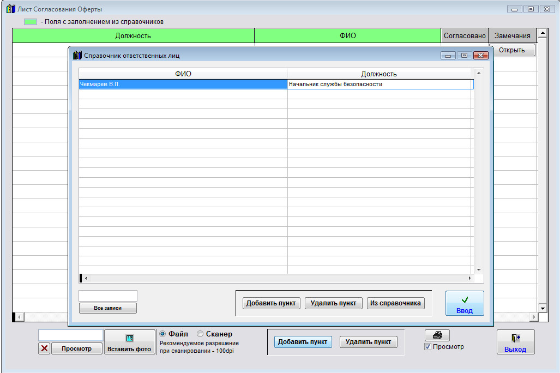Click the Выход exit door button
Image resolution: width=560 pixels, height=373 pixels.
click(x=515, y=342)
